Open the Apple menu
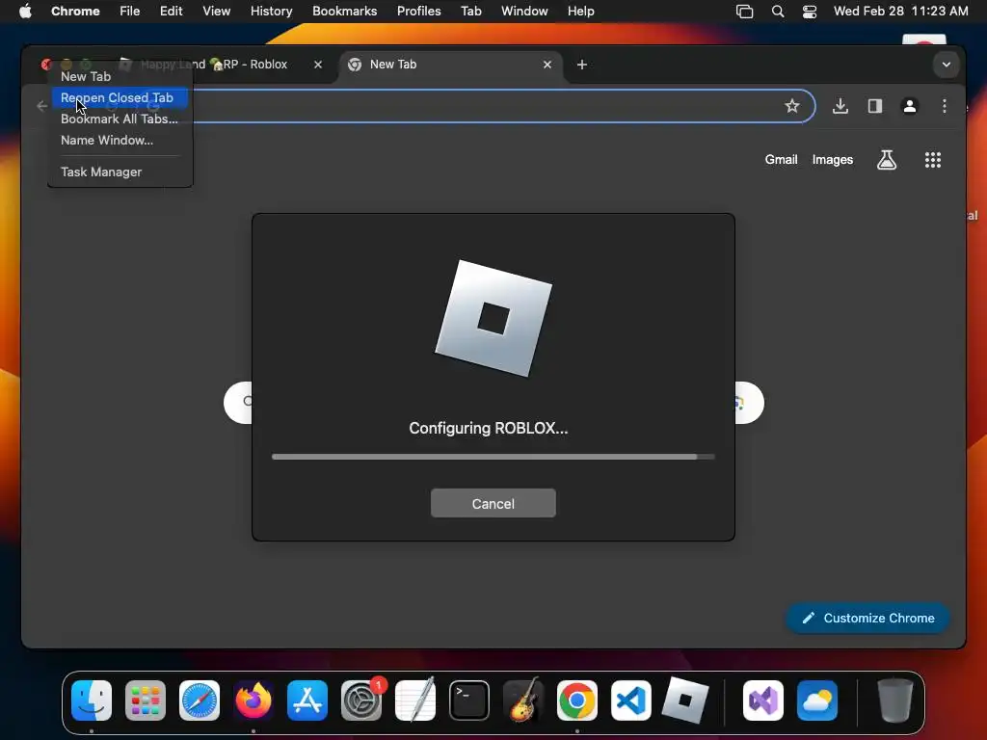This screenshot has height=740, width=987. click(25, 12)
